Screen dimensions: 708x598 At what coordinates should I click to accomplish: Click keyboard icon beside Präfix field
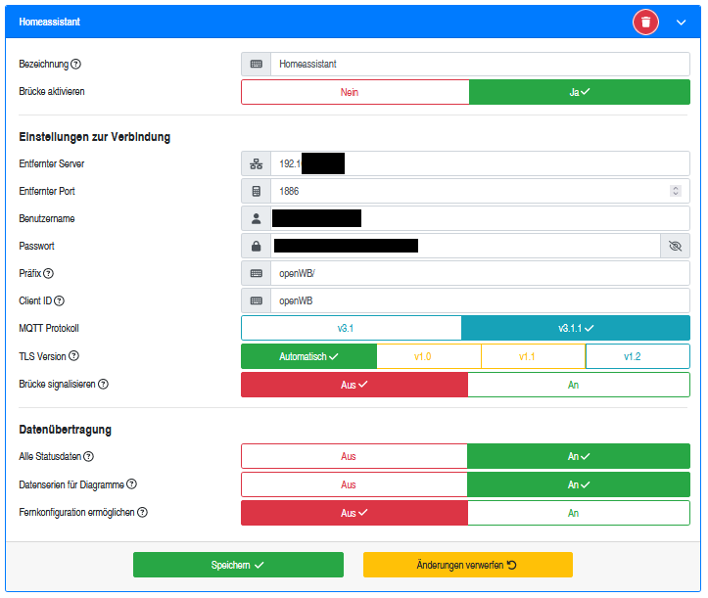256,273
